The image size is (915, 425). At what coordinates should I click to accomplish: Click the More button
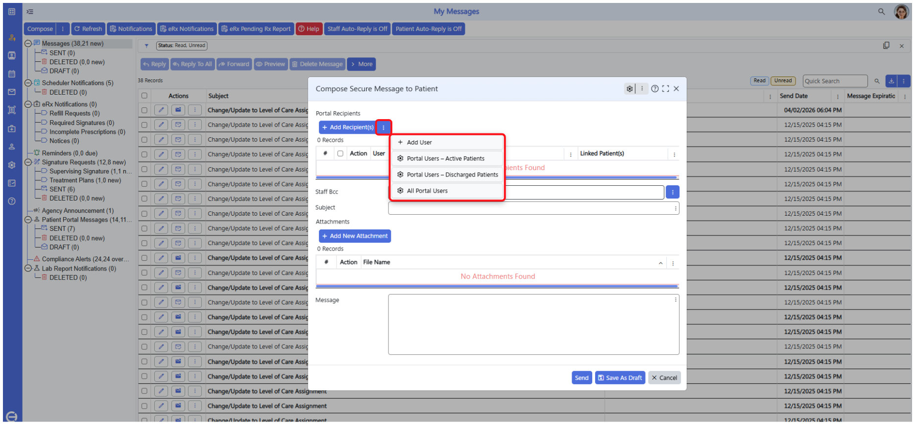click(361, 64)
